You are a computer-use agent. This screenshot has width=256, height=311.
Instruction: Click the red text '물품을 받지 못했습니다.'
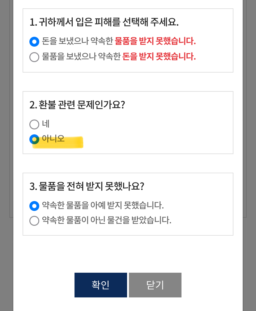click(155, 41)
